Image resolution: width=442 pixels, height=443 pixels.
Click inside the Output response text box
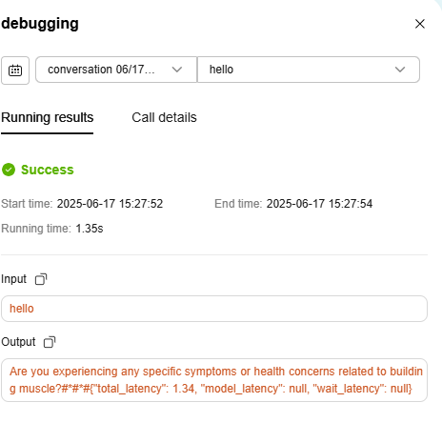214,380
